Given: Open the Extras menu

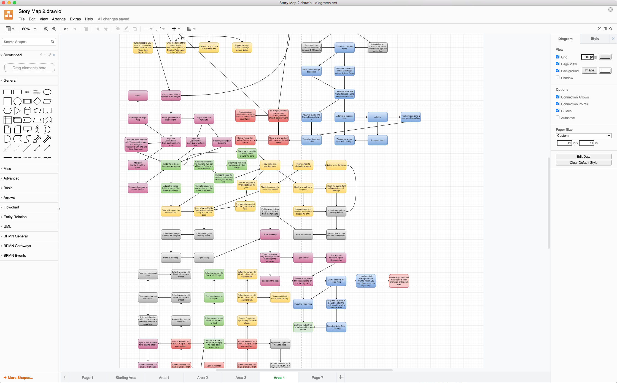Looking at the screenshot, I should (75, 19).
